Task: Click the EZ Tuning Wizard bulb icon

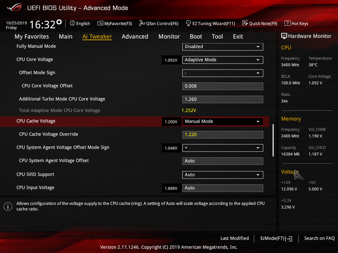Action: pos(188,23)
